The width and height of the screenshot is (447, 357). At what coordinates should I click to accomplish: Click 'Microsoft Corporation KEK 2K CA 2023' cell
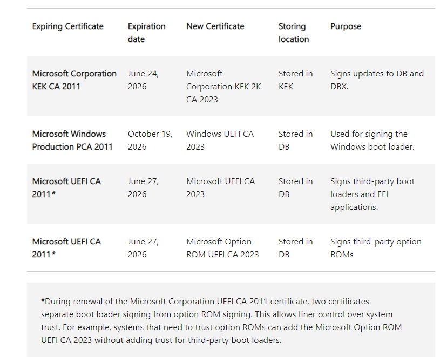[x=224, y=86]
